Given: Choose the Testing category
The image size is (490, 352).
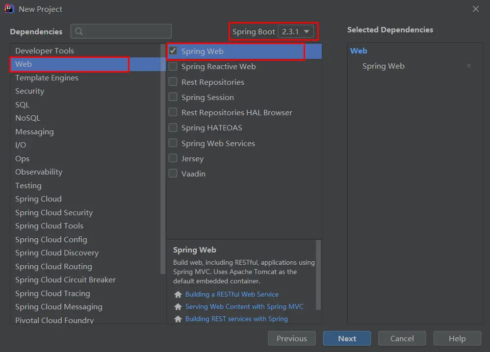Looking at the screenshot, I should [x=85, y=185].
